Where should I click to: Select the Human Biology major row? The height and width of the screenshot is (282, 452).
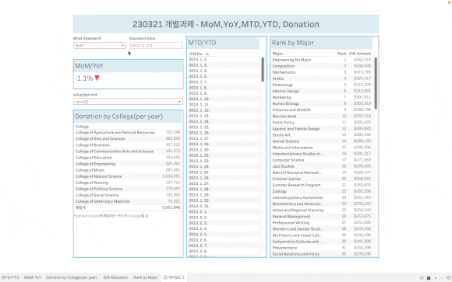[x=322, y=103]
